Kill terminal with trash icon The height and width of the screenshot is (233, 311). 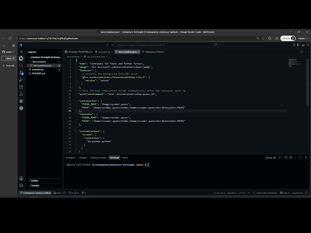[291, 157]
